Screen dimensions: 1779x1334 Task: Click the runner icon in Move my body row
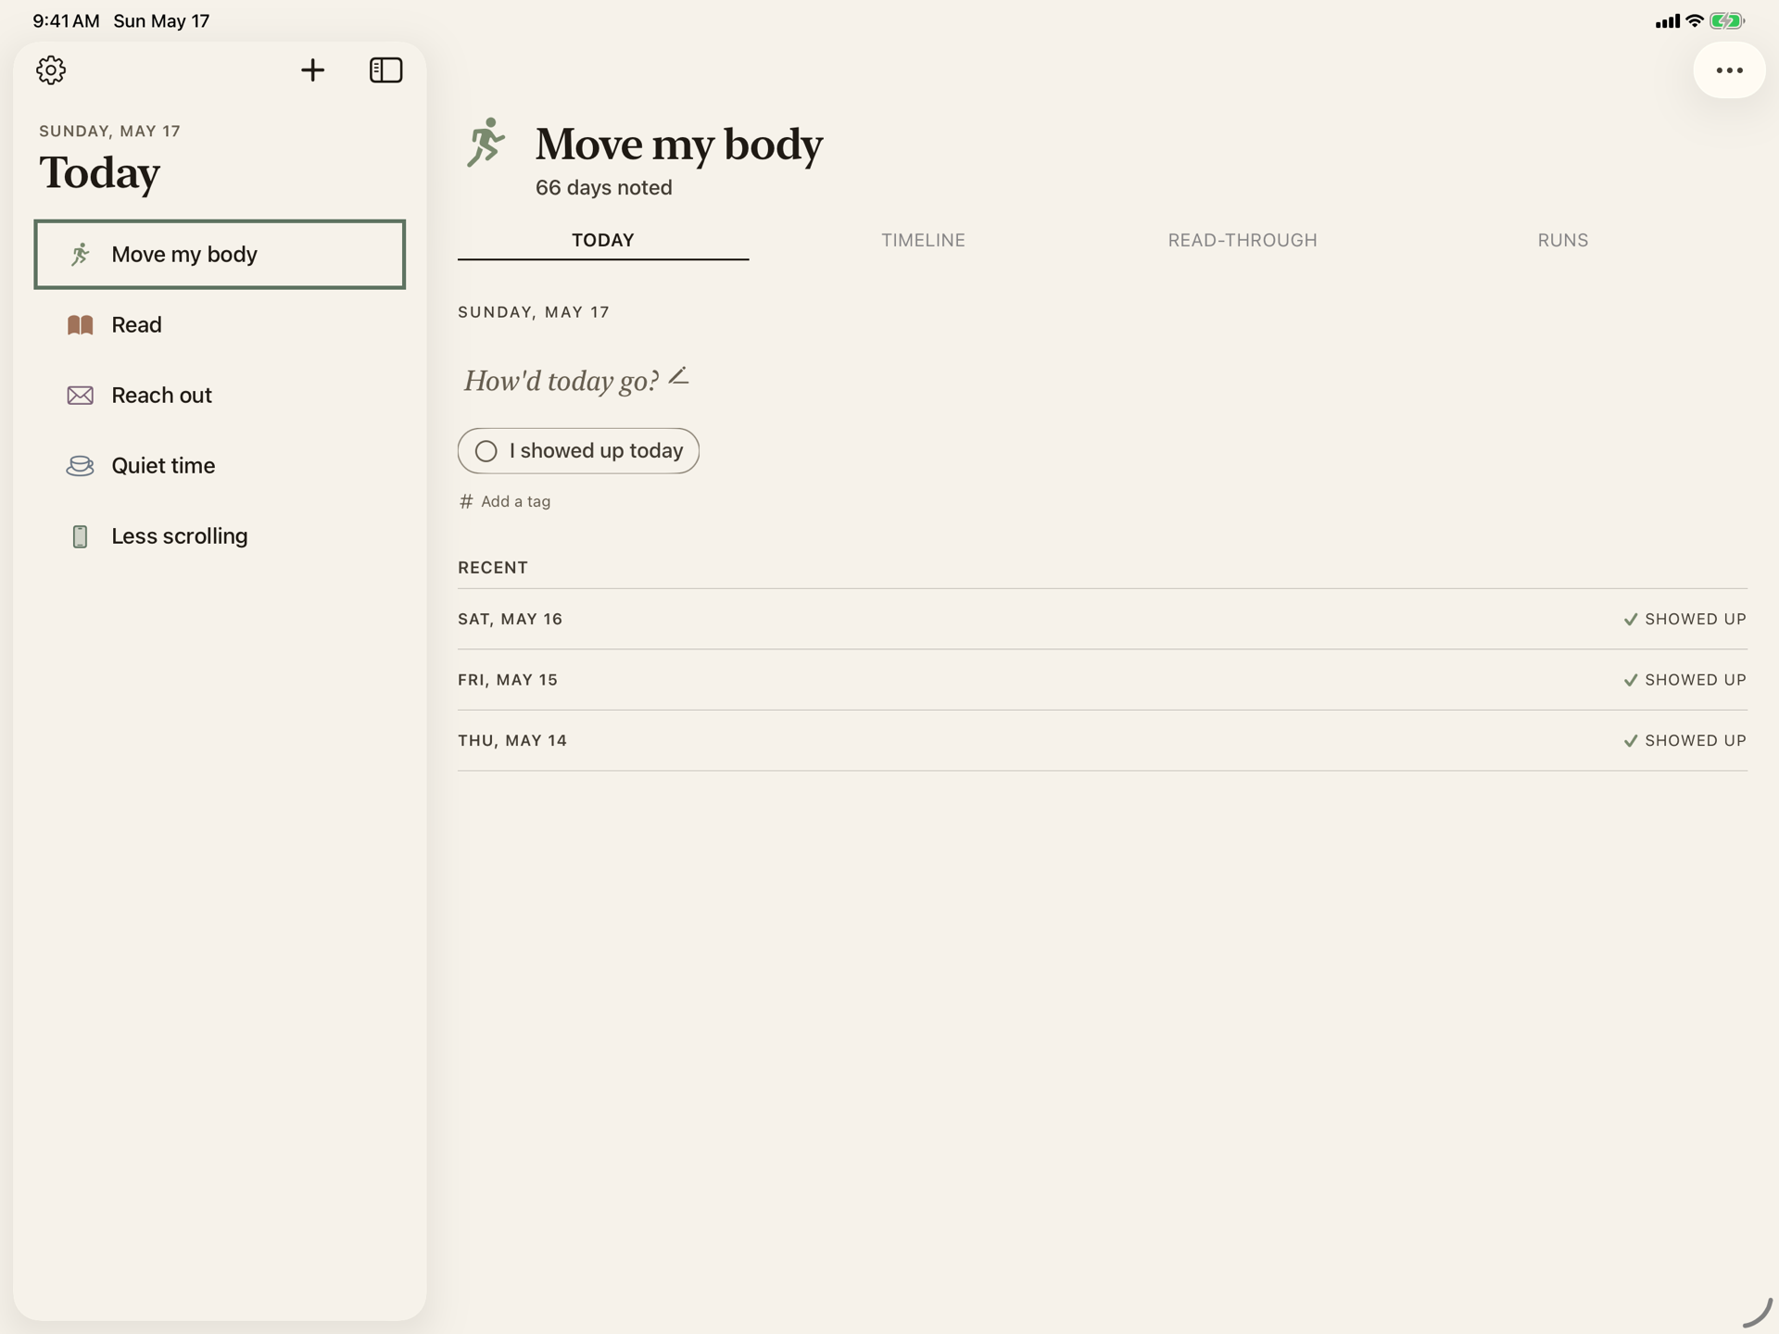click(81, 254)
